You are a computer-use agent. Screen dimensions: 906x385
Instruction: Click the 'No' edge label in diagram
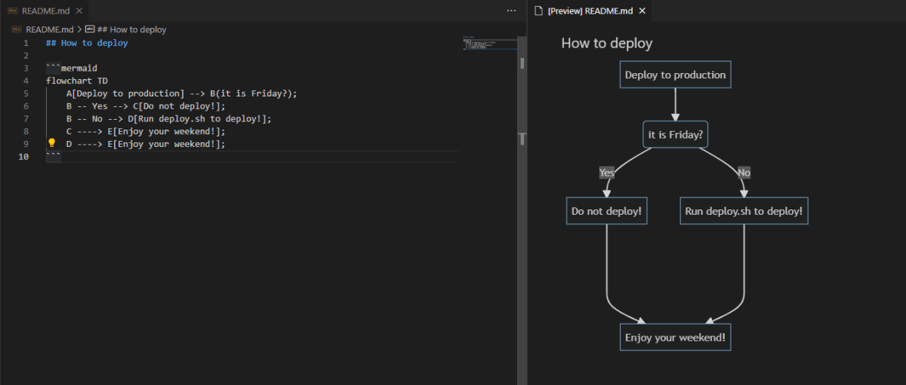pos(744,173)
